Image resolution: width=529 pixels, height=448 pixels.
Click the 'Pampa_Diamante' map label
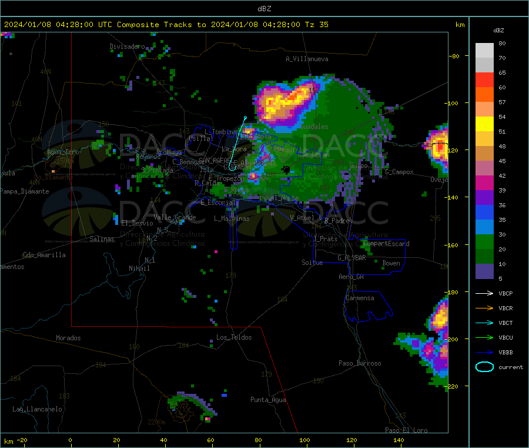25,191
